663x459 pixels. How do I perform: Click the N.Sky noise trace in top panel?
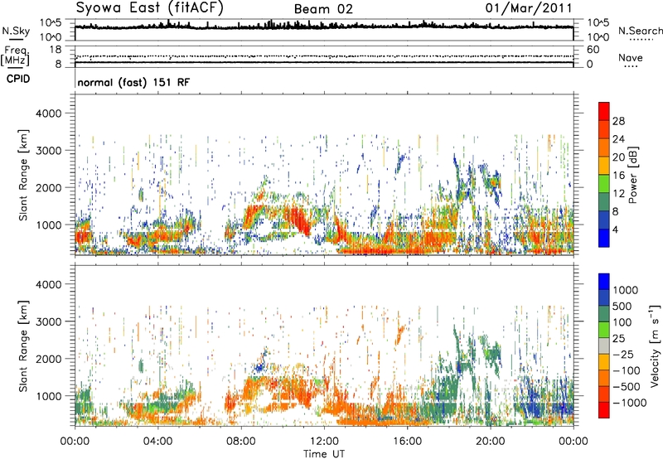324,27
